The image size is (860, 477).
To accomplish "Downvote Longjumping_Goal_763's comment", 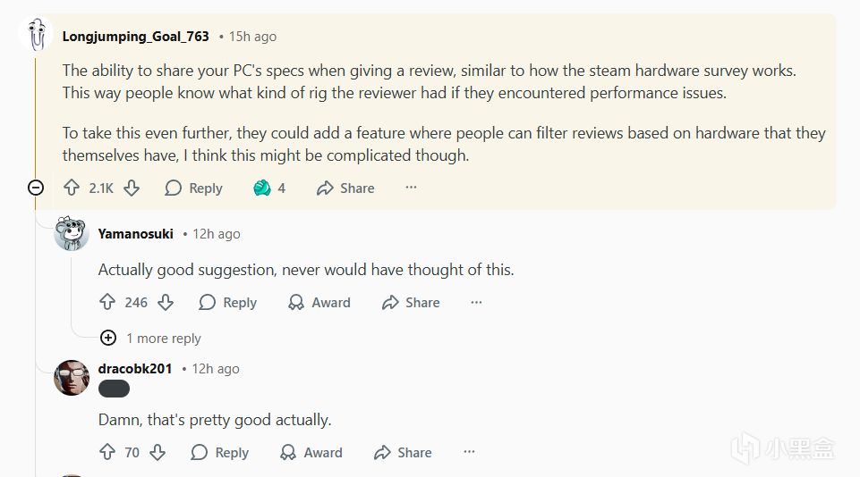I will coord(131,188).
